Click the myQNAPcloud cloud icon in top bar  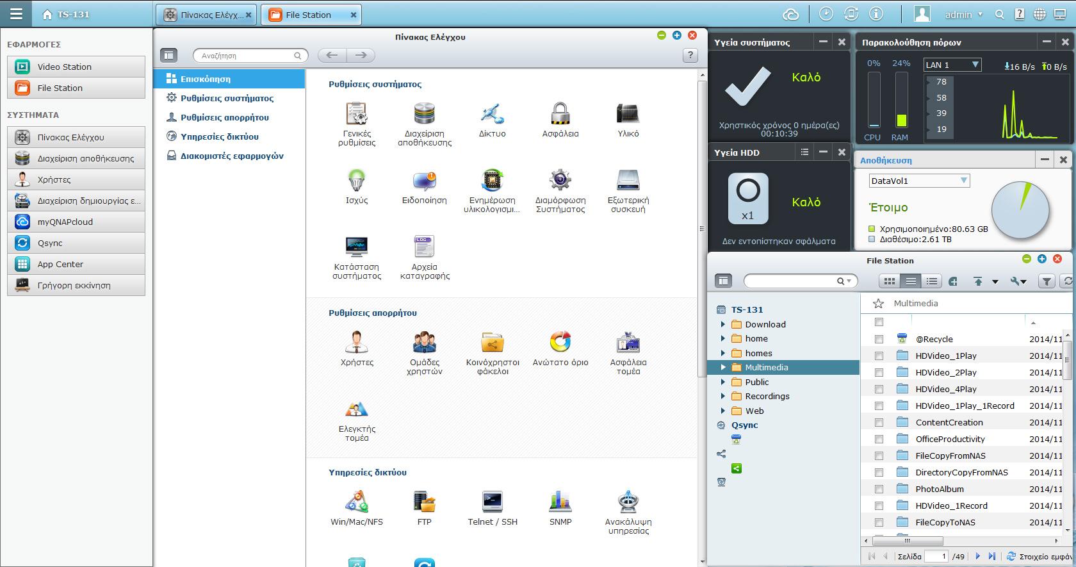[791, 14]
